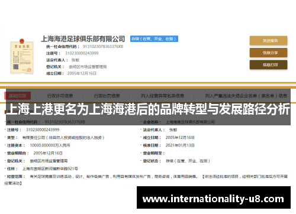Click the 信息打印 button
The image size is (296, 214).
coord(268,64)
